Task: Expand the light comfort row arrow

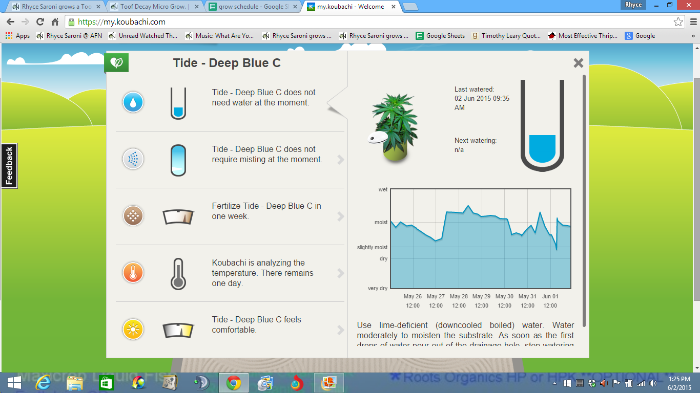Action: [341, 330]
